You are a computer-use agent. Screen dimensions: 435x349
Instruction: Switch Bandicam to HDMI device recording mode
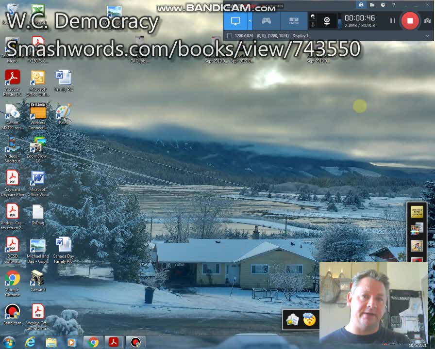pyautogui.click(x=294, y=21)
